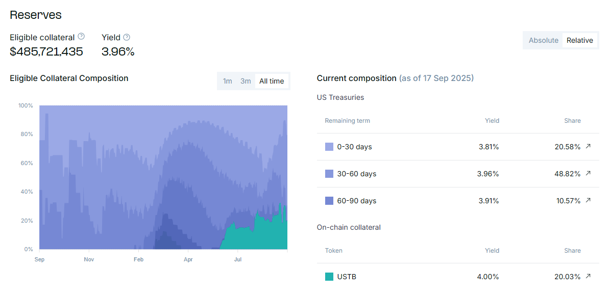Click the Apr label on chart axis

188,259
